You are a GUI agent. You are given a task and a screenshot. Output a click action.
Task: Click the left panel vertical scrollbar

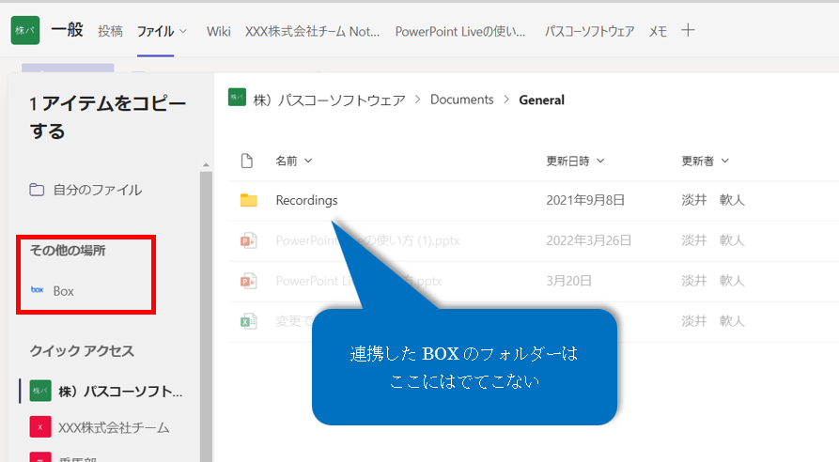click(206, 316)
